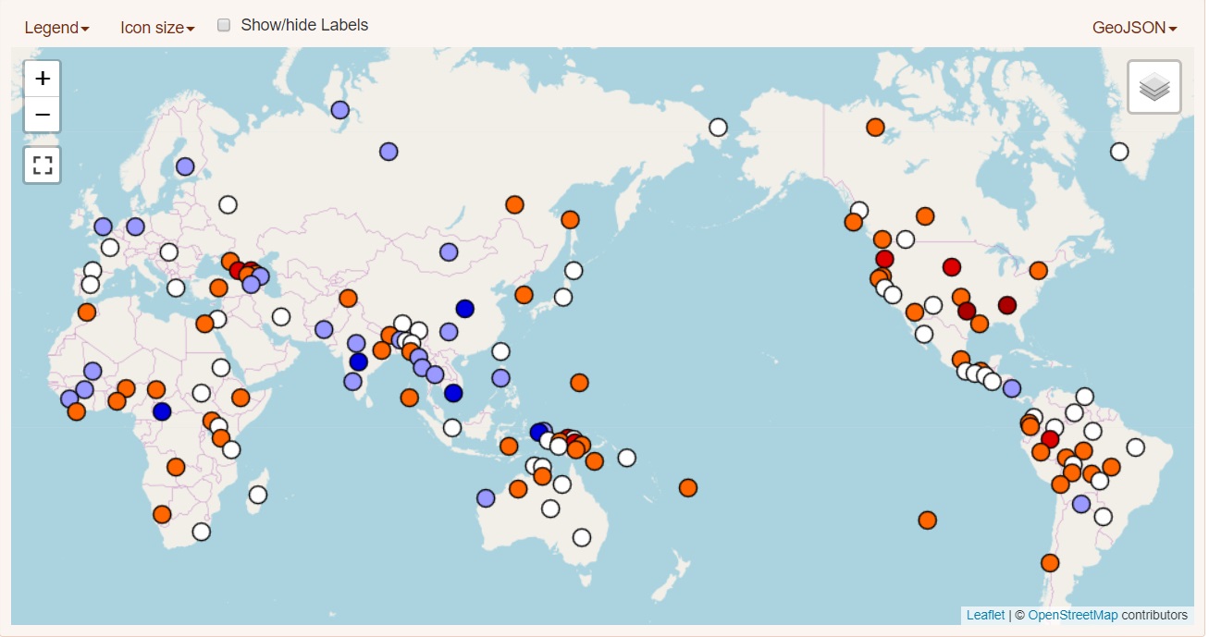The width and height of the screenshot is (1209, 637).
Task: Select the orange marker in southern Chile
Action: point(1050,561)
